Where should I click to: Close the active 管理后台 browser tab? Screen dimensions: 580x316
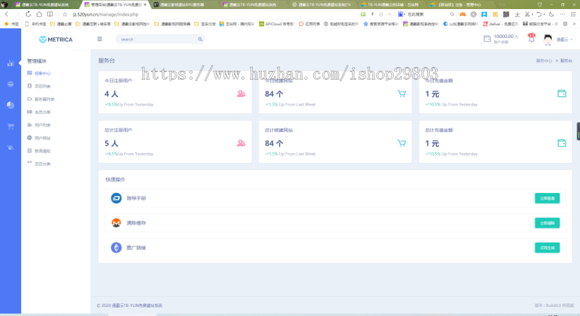145,5
